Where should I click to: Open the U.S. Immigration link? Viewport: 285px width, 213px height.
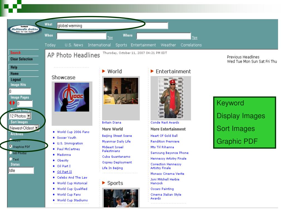70,143
